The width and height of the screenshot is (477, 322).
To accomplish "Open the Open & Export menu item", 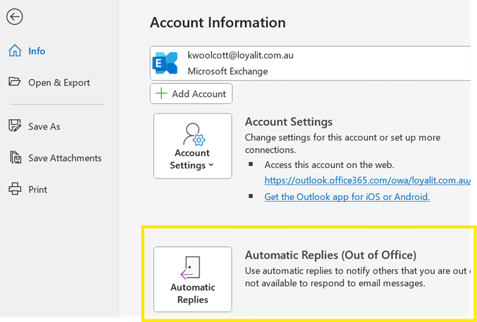I will [59, 83].
